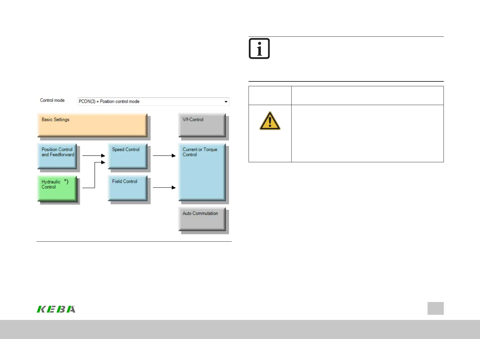Viewport: 480px width, 339px height.
Task: Open the V/f-Control block
Action: 202,125
